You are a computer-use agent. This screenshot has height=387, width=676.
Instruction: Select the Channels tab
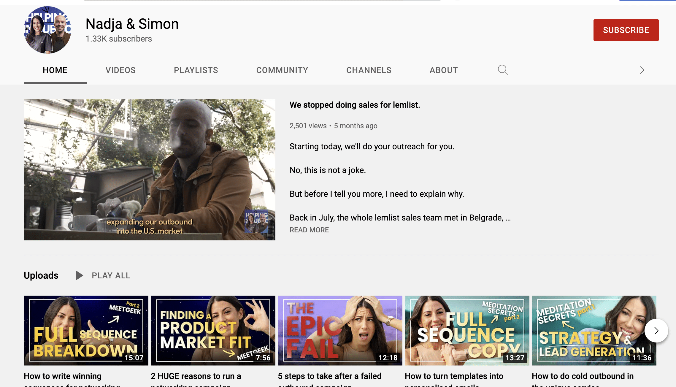point(369,70)
